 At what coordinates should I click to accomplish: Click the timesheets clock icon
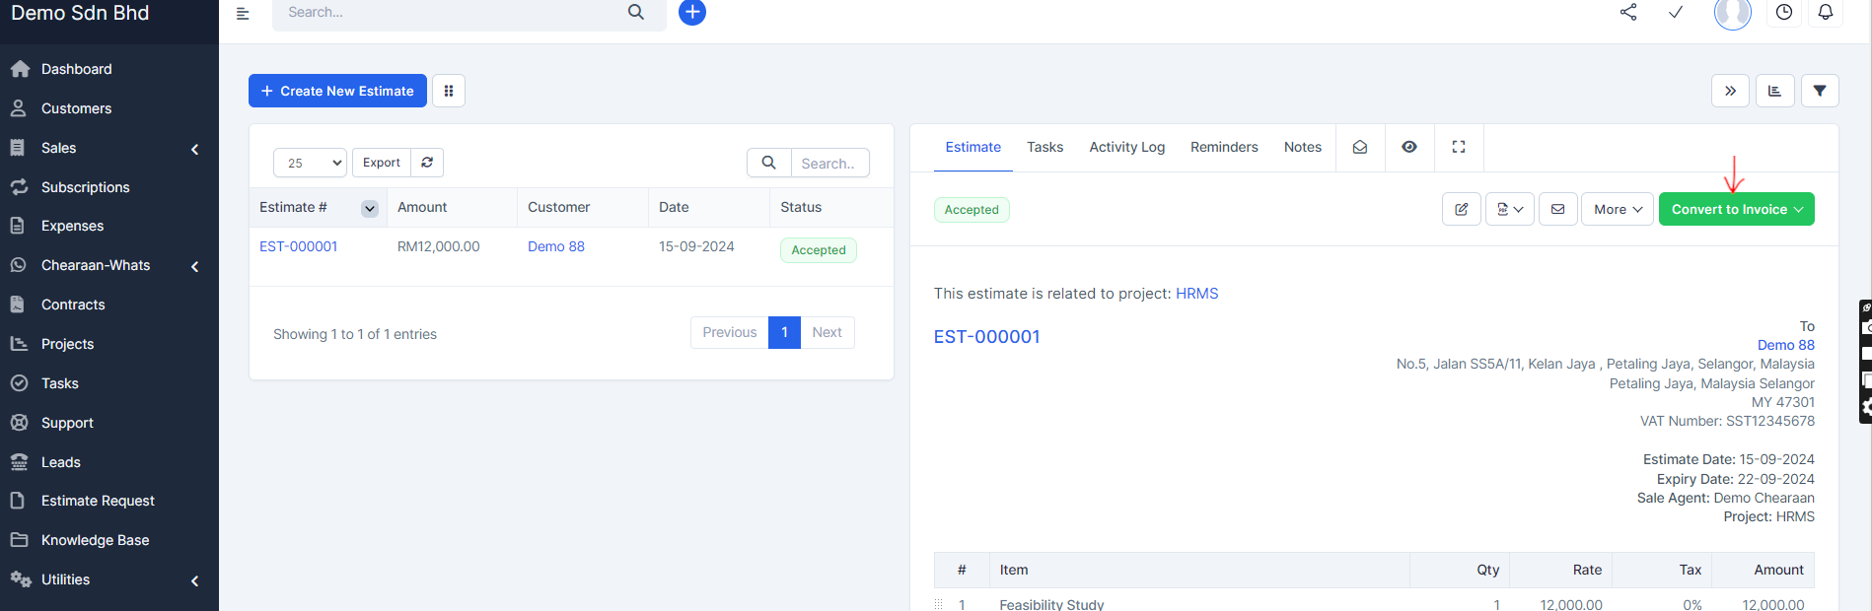pos(1784,13)
